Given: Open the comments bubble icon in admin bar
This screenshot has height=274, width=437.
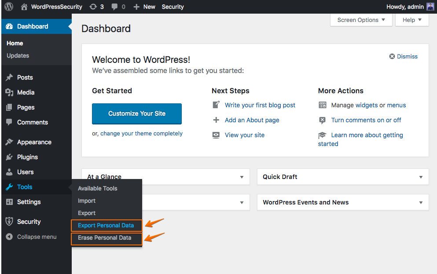Looking at the screenshot, I should (x=114, y=7).
